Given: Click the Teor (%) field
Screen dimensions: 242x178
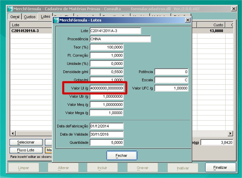Looking at the screenshot, I should tap(107, 47).
